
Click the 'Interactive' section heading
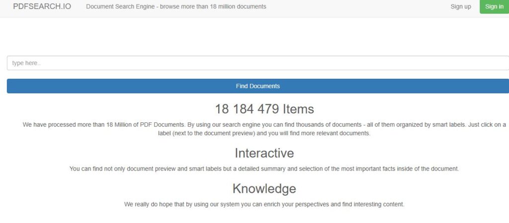click(x=264, y=153)
